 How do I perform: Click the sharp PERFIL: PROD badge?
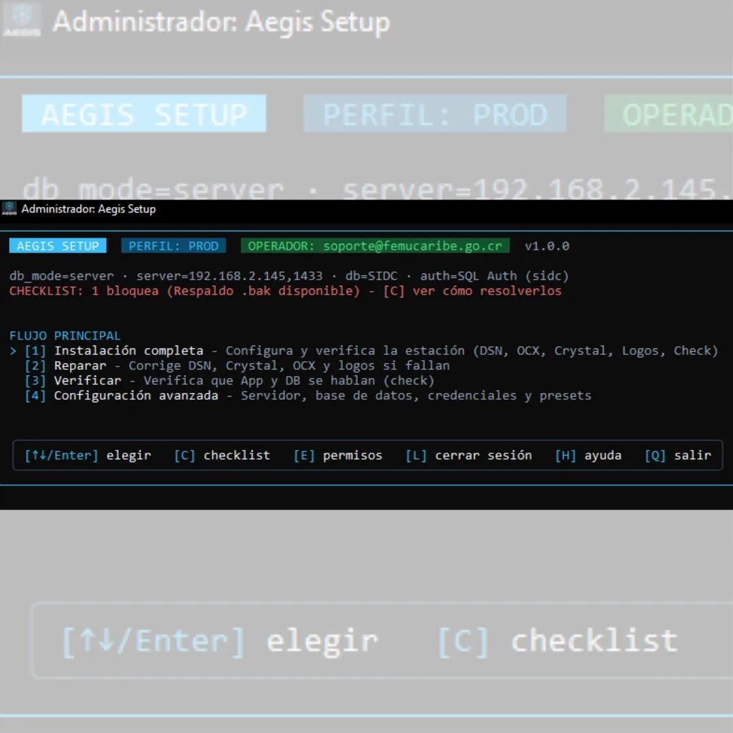point(174,246)
